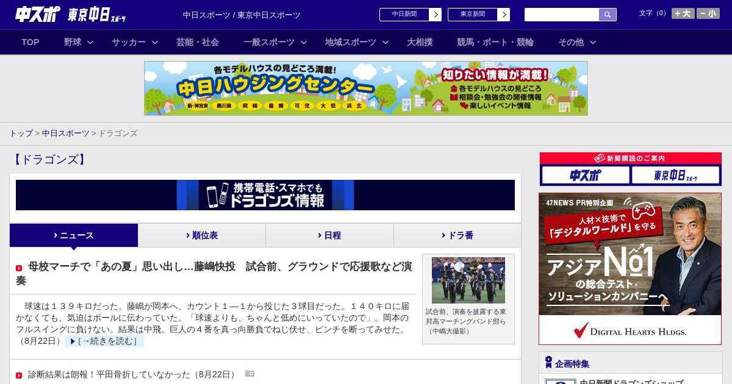The width and height of the screenshot is (732, 384).
Task: Open the 東京新聞 link button
Action: pyautogui.click(x=479, y=15)
